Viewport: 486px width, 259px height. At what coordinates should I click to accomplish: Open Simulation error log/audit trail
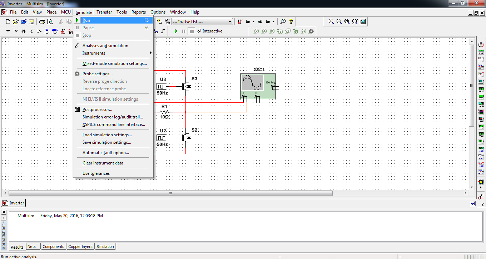coord(113,117)
